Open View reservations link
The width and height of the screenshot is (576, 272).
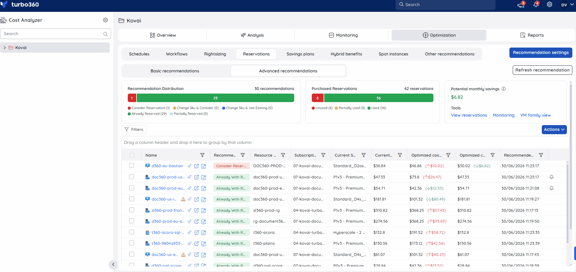point(469,115)
